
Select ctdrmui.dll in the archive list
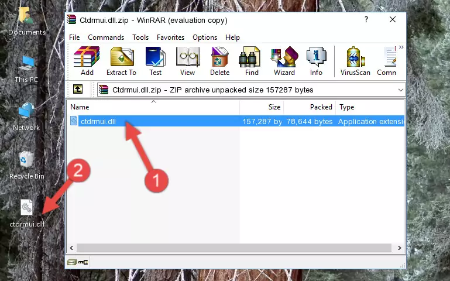click(x=236, y=121)
